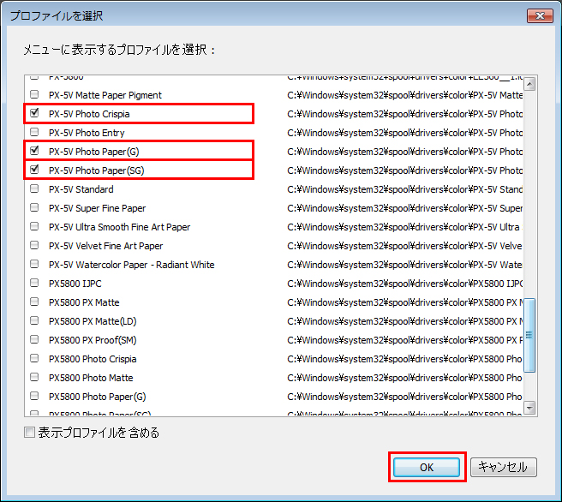Screen dimensions: 562x502
Task: Click the キャンセル button
Action: 503,467
